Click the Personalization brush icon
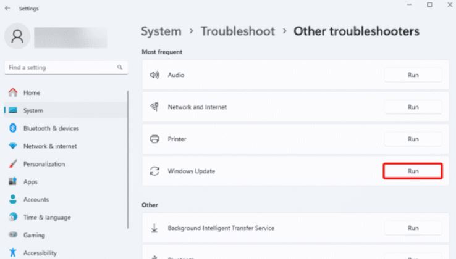456x259 pixels. 13,164
